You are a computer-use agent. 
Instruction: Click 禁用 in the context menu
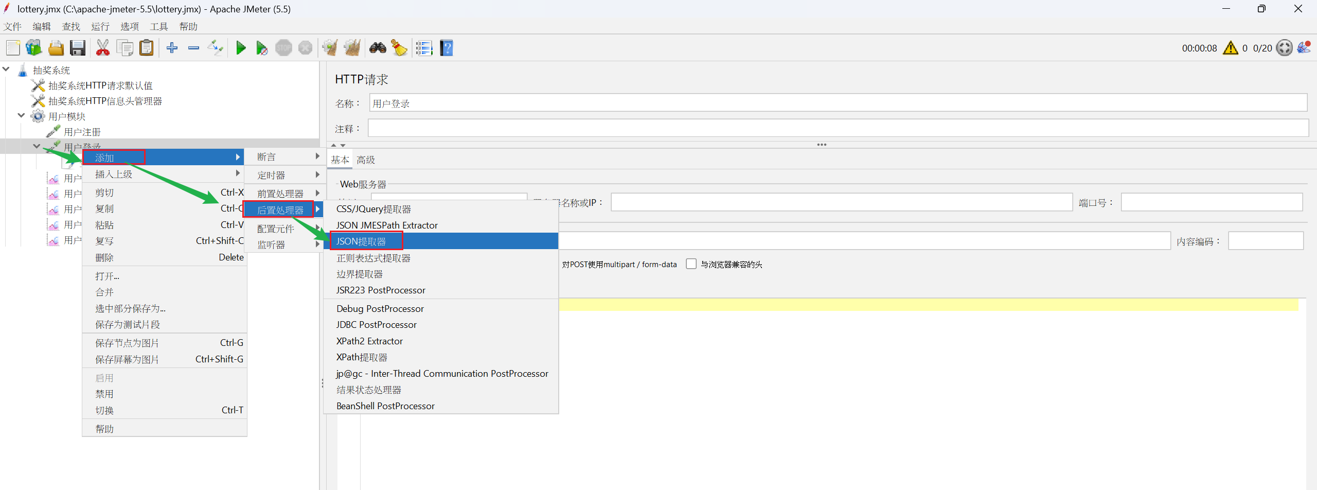[165, 394]
